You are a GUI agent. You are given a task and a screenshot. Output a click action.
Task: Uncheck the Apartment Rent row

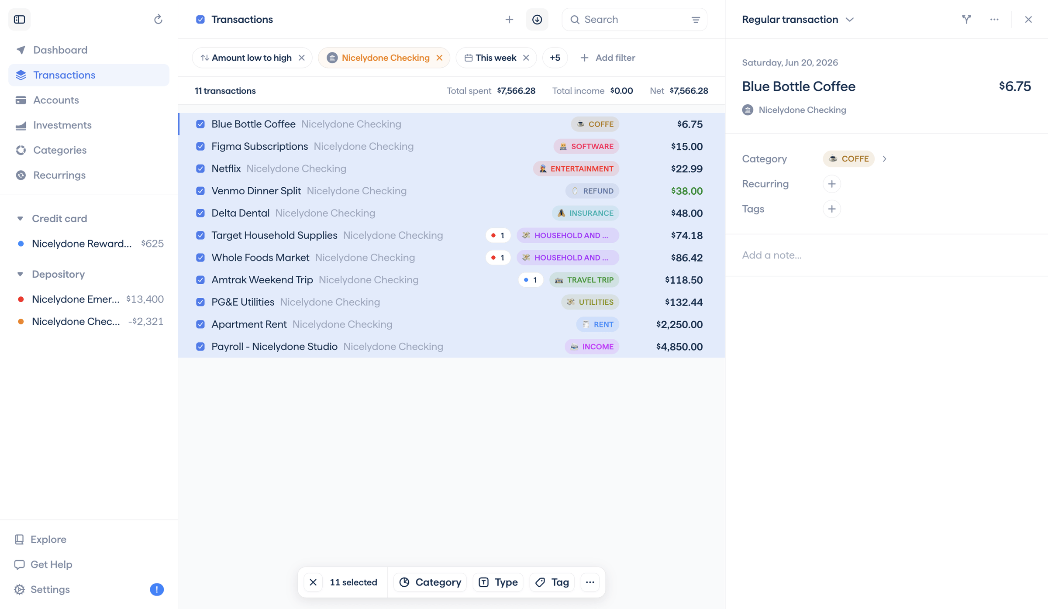[200, 324]
